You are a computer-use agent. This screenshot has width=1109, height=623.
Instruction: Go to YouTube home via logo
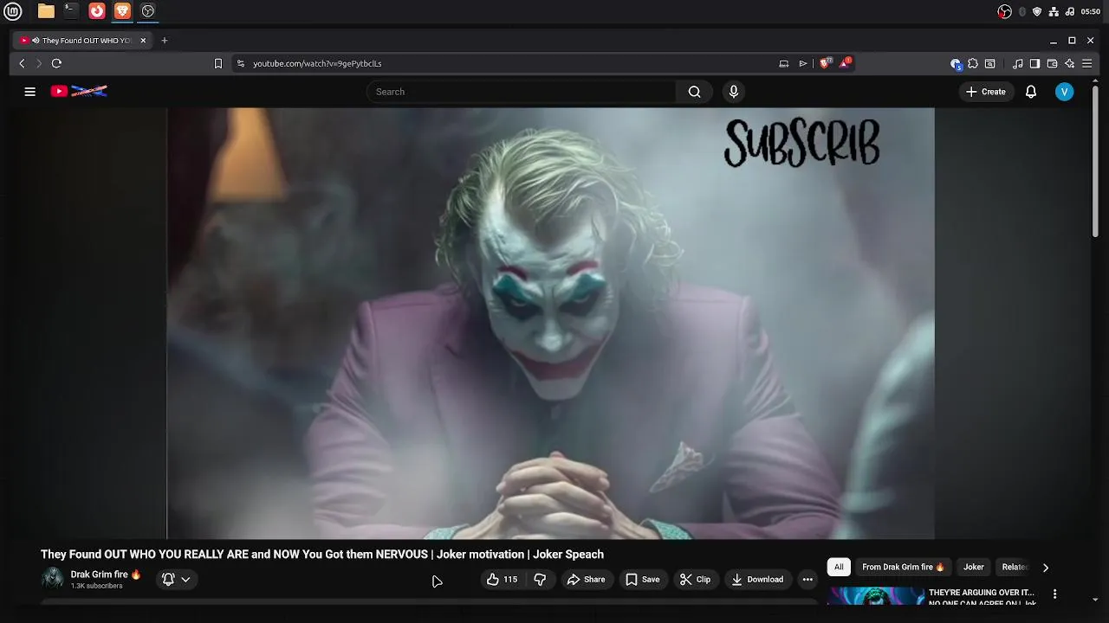pos(79,91)
